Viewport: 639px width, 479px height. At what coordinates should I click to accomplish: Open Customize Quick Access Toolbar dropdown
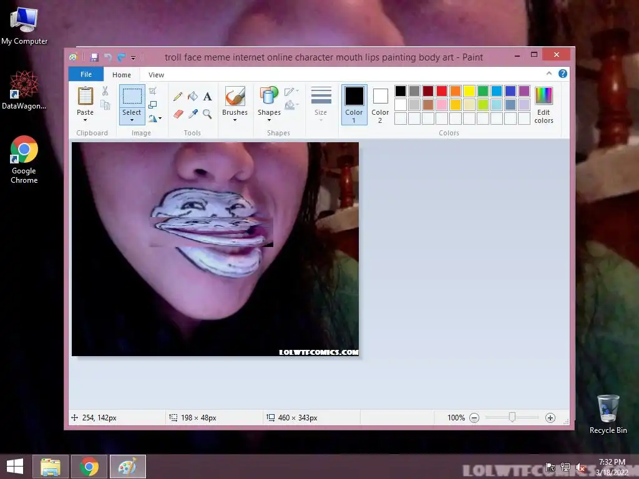[134, 58]
